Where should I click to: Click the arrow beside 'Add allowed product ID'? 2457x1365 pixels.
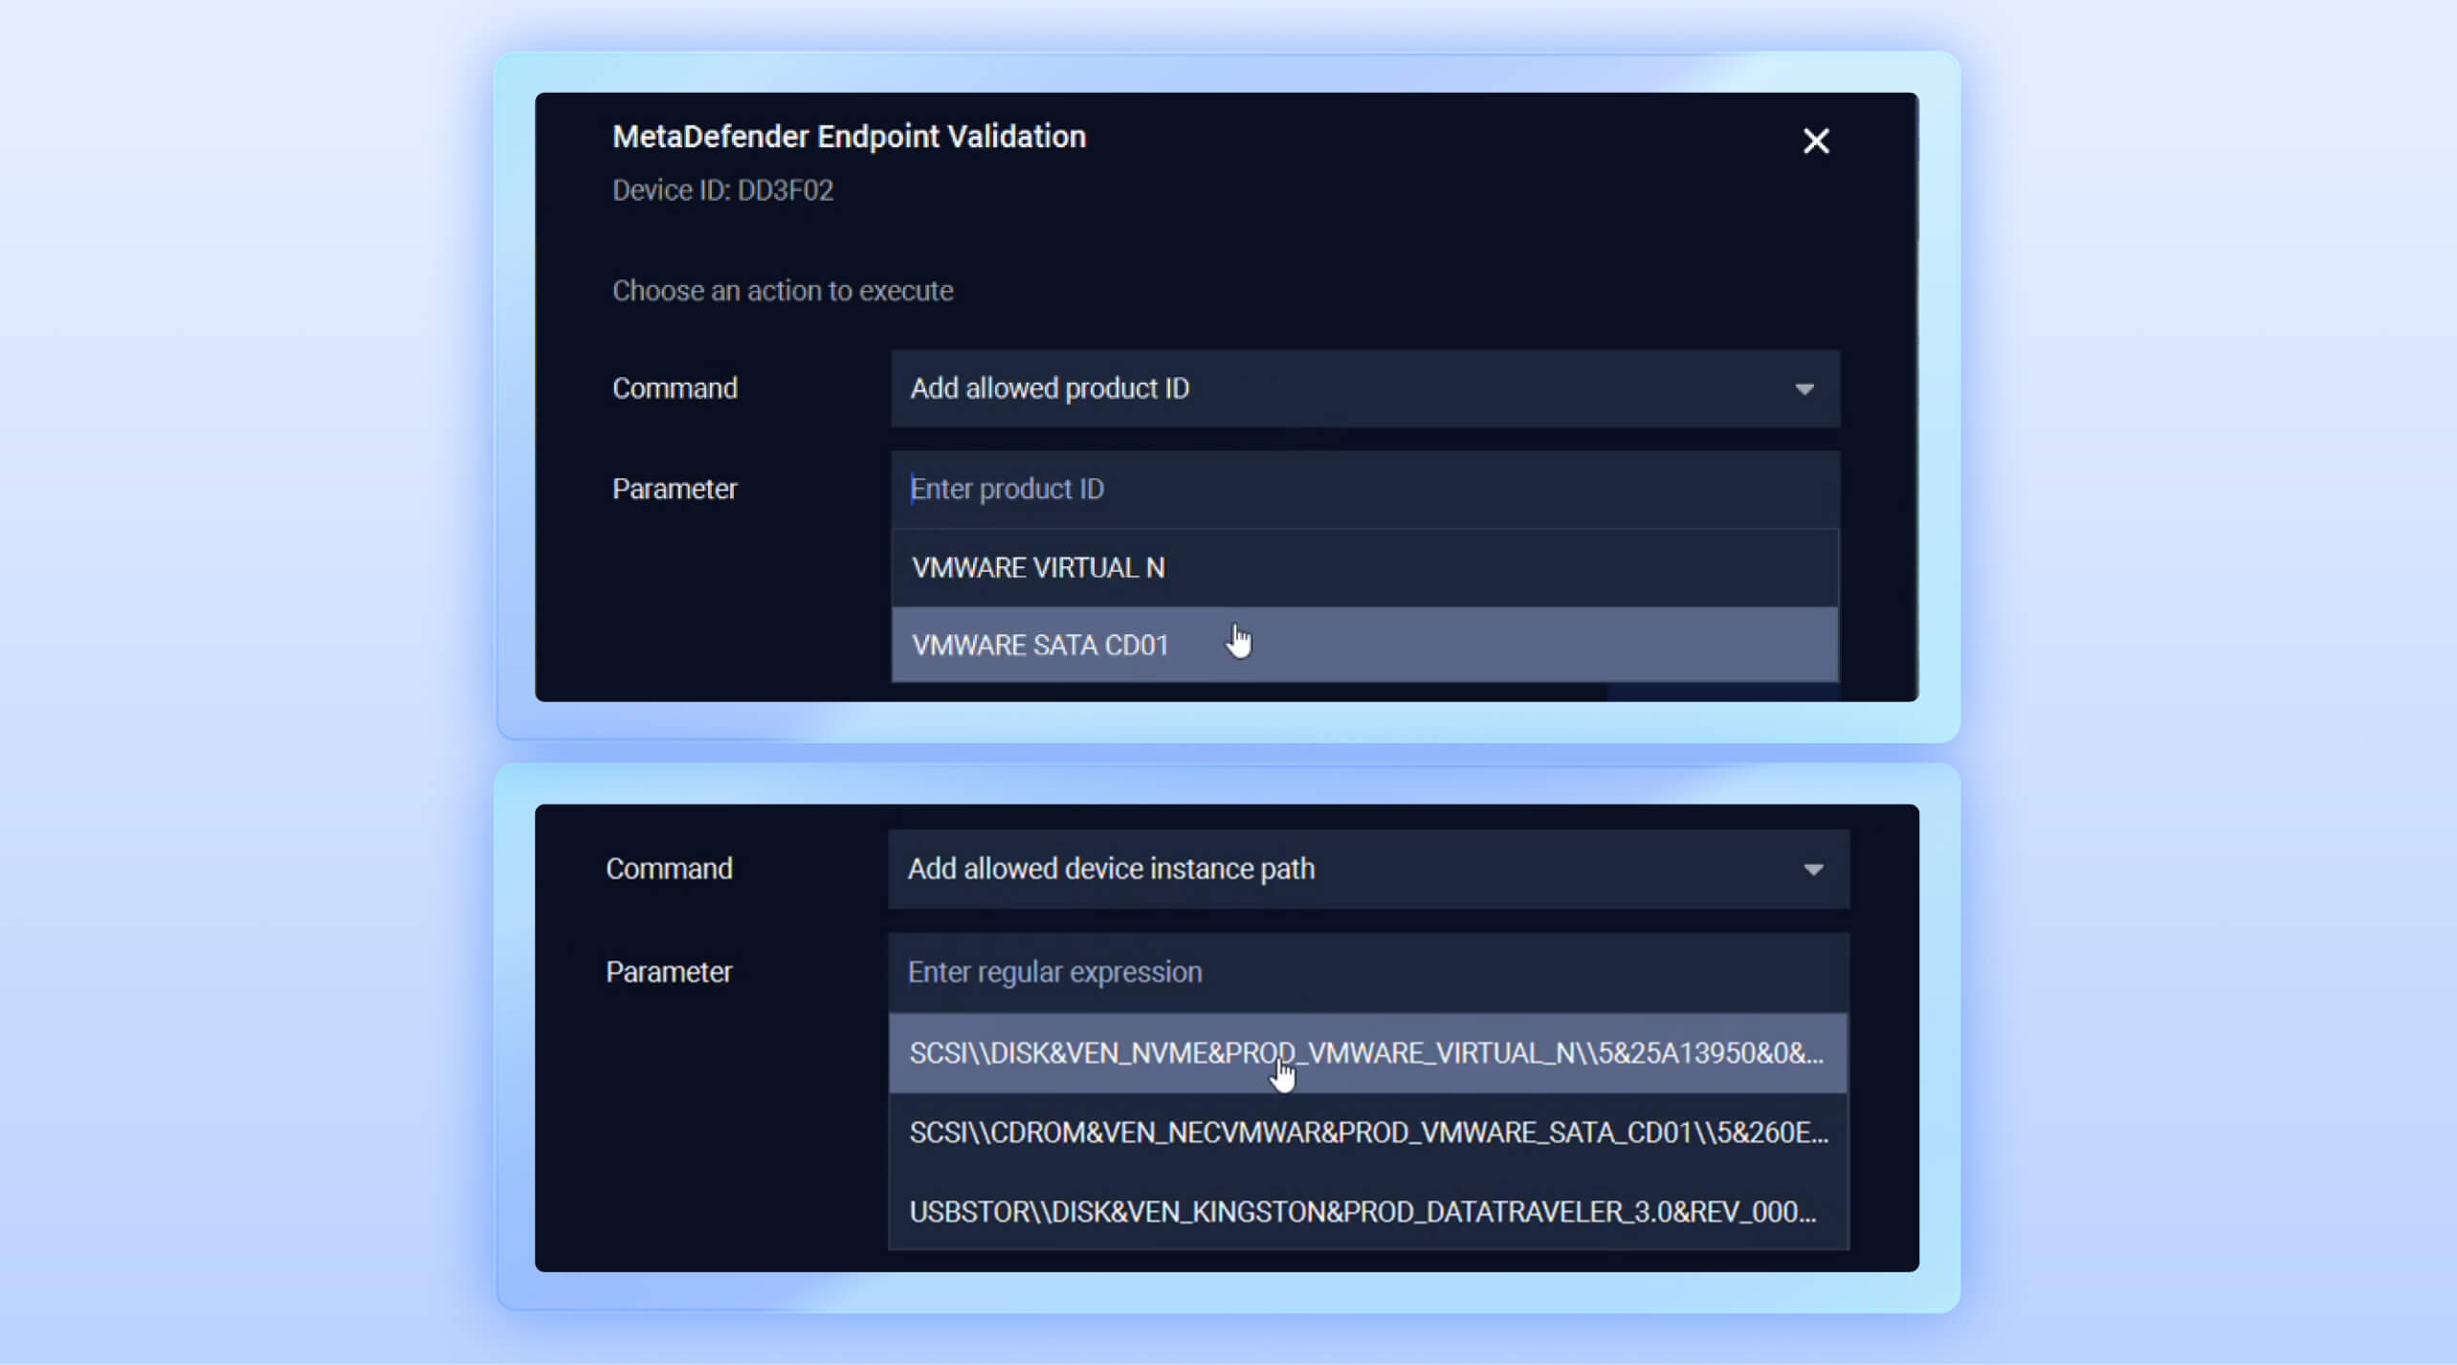click(1804, 389)
